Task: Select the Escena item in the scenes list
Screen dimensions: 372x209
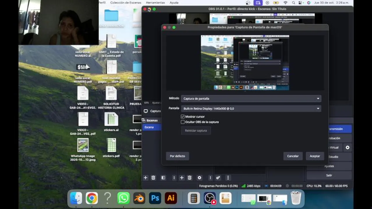Action: 152,127
